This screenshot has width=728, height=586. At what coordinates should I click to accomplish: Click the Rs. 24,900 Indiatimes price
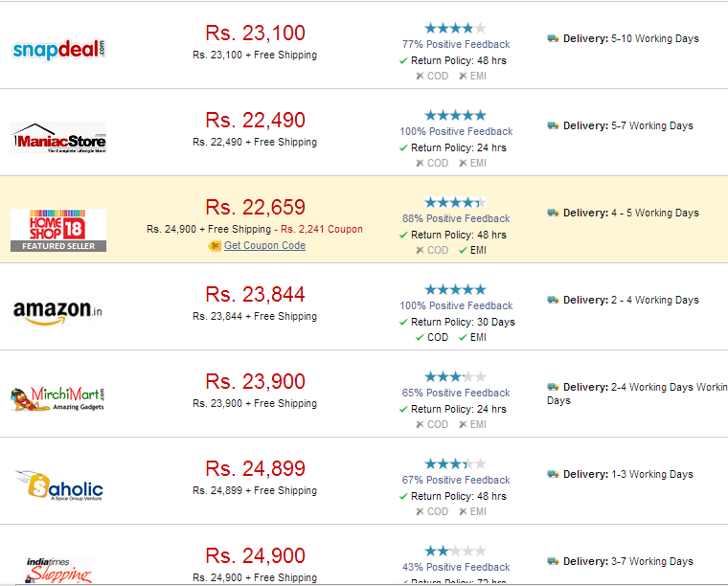click(x=256, y=555)
